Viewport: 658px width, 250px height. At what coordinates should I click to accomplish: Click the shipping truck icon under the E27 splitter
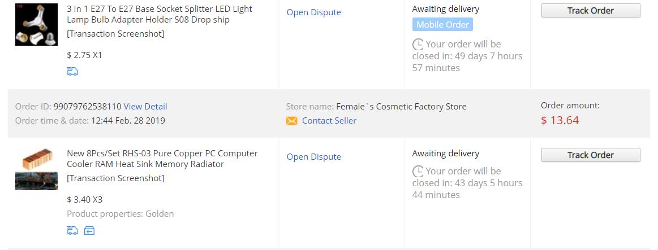pos(72,72)
